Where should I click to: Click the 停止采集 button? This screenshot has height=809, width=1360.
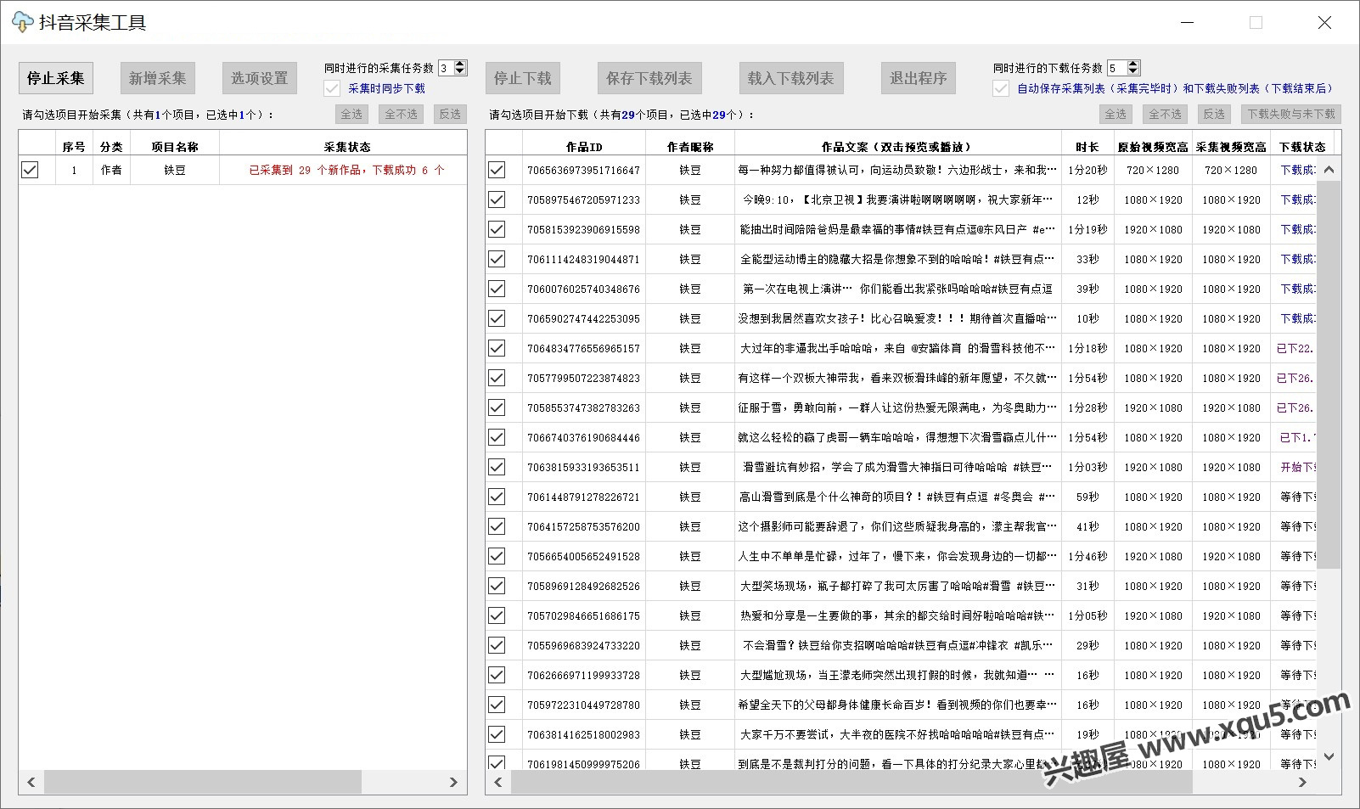click(x=56, y=78)
